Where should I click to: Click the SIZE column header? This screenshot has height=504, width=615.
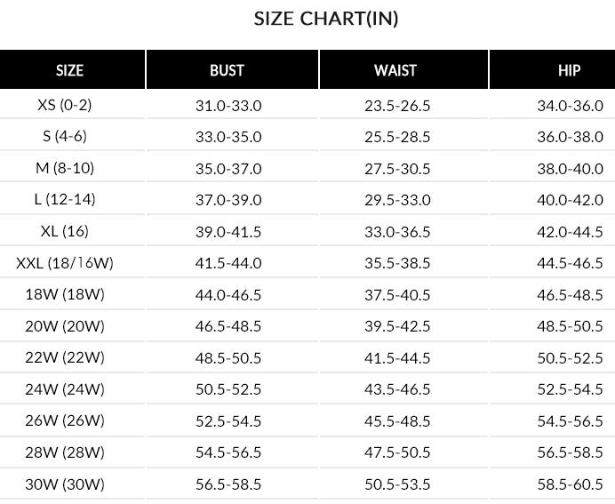coord(69,70)
